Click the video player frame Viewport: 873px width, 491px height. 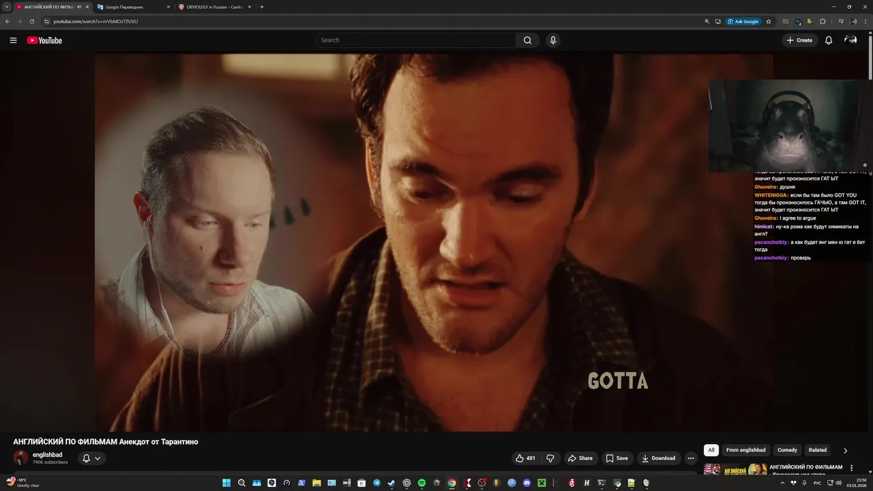(434, 242)
